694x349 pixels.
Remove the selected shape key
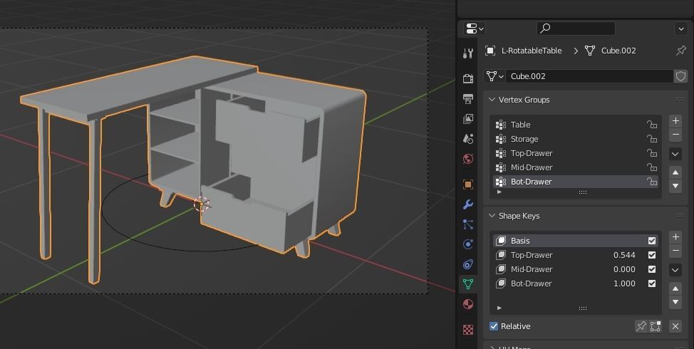(x=675, y=251)
